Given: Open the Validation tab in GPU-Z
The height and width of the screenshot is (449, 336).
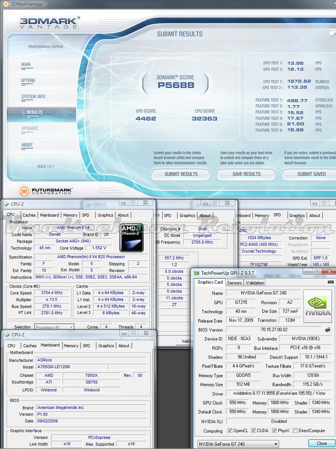Looking at the screenshot, I should (255, 283).
